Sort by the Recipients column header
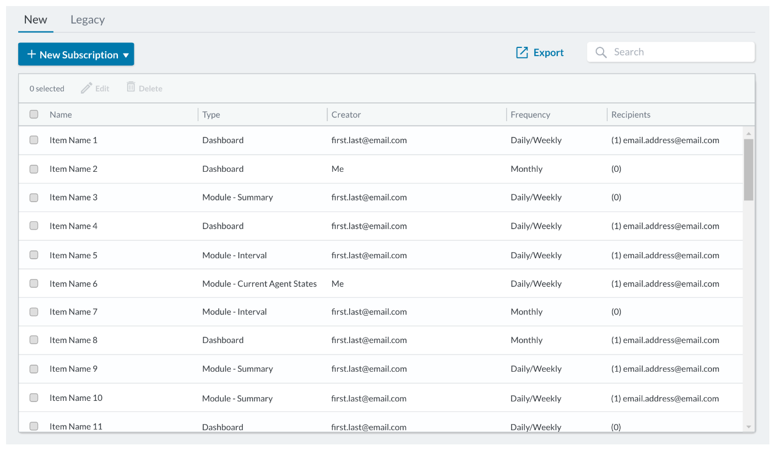776x451 pixels. point(631,115)
